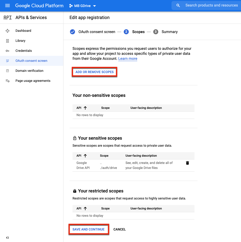The width and height of the screenshot is (241, 242).
Task: Click the step 3 number badge
Action: tap(156, 32)
